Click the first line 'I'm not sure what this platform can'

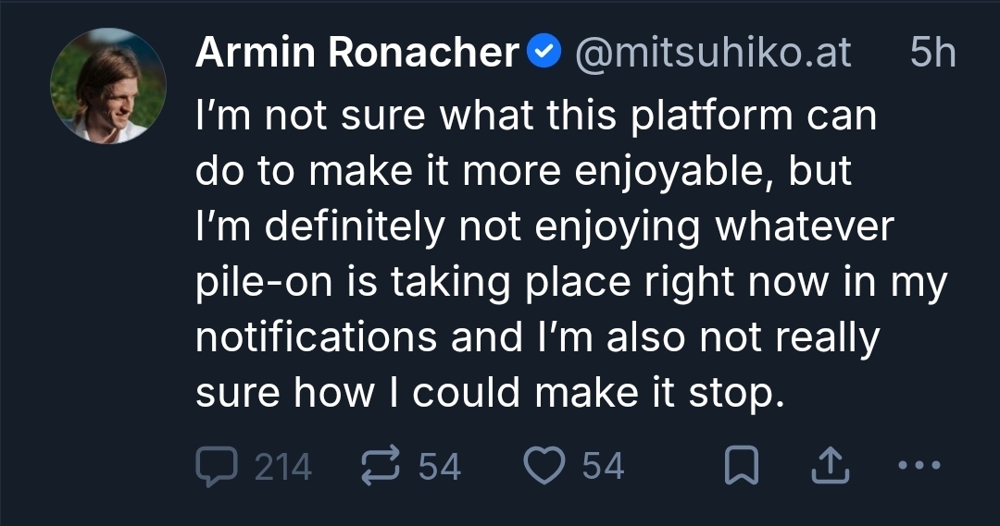pyautogui.click(x=535, y=117)
